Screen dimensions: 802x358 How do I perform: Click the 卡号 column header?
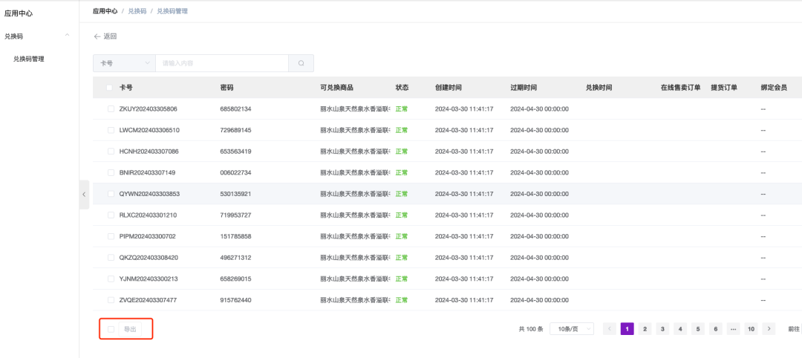pyautogui.click(x=125, y=88)
